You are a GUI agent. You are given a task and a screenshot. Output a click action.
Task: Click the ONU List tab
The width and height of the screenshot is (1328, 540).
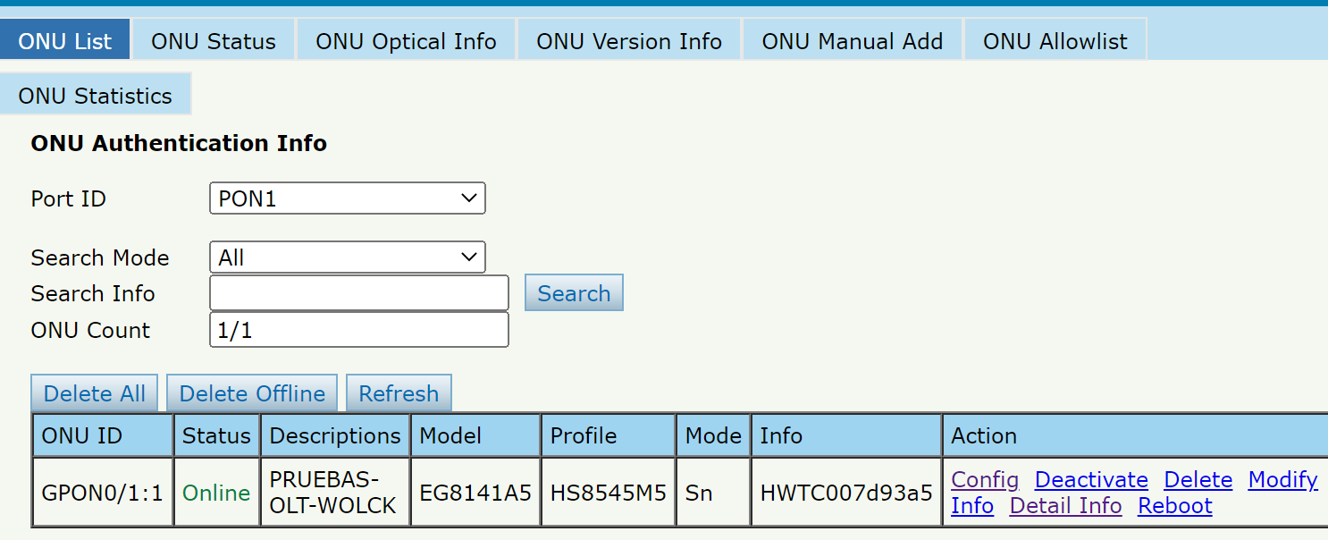tap(65, 41)
